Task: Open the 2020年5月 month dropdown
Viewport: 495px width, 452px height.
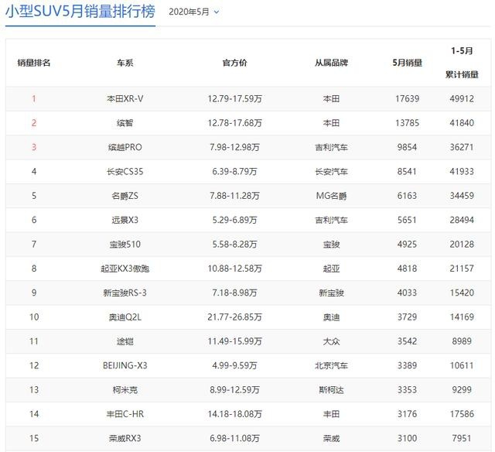Action: [x=194, y=12]
